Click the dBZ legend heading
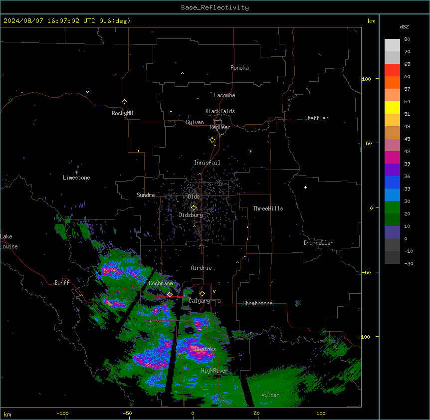 pyautogui.click(x=404, y=26)
